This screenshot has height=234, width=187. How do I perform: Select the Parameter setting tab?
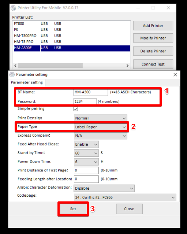27,82
